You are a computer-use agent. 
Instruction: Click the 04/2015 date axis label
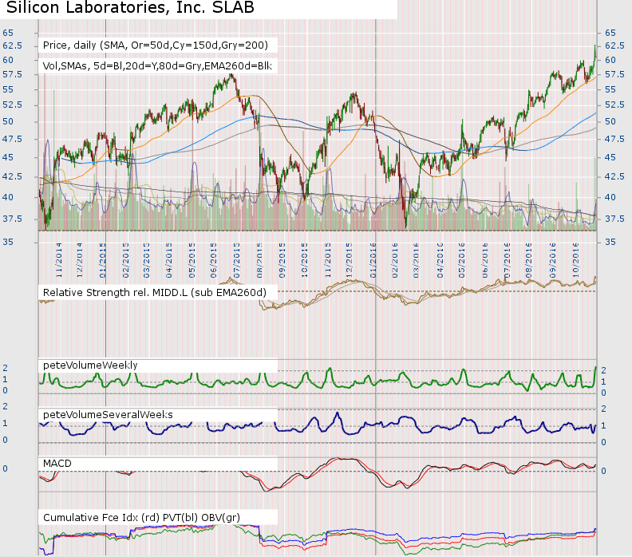pos(169,260)
